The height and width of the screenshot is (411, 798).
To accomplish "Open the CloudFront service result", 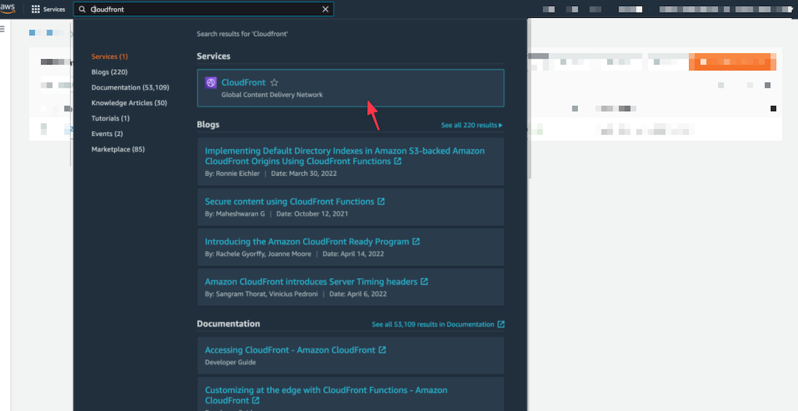I will [x=350, y=88].
